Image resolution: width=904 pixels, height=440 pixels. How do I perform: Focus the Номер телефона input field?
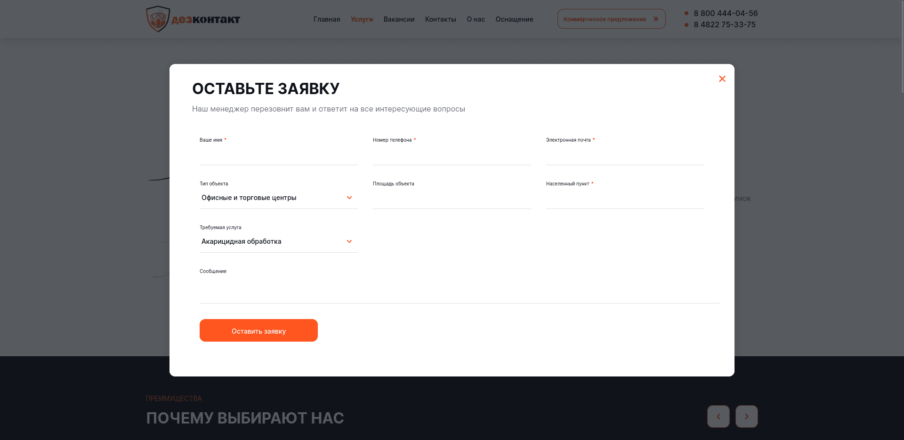(452, 155)
